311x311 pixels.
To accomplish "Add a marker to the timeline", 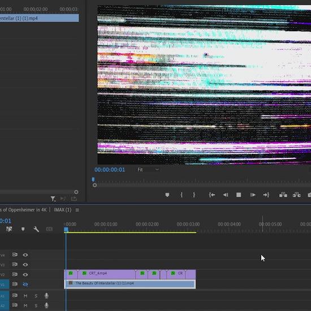I will (23, 229).
